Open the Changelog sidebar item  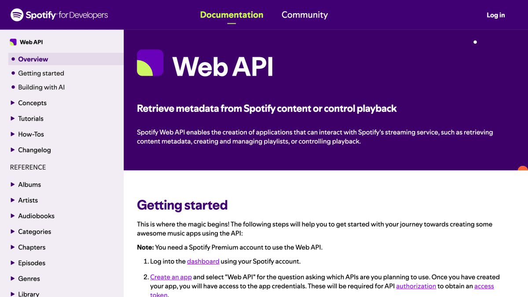[34, 150]
